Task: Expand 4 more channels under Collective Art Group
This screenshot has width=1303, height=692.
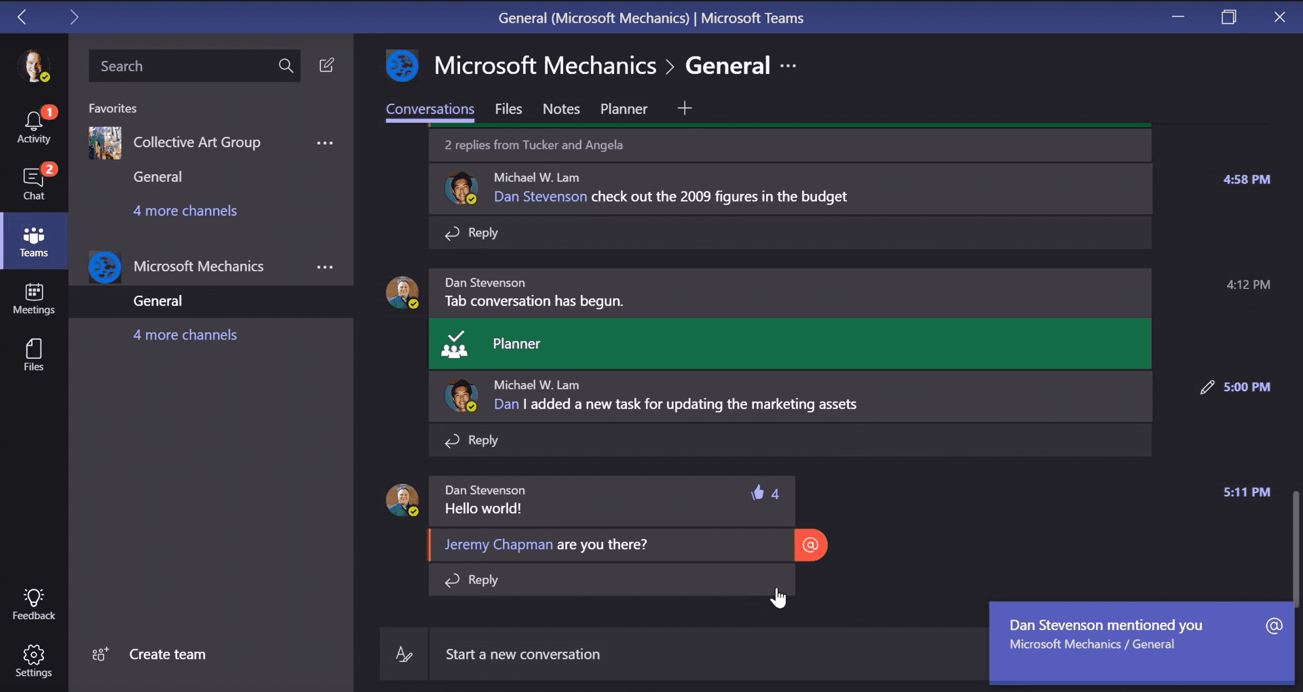Action: [185, 210]
